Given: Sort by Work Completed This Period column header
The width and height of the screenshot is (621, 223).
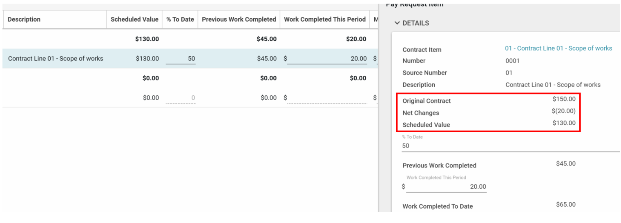Looking at the screenshot, I should pyautogui.click(x=324, y=20).
